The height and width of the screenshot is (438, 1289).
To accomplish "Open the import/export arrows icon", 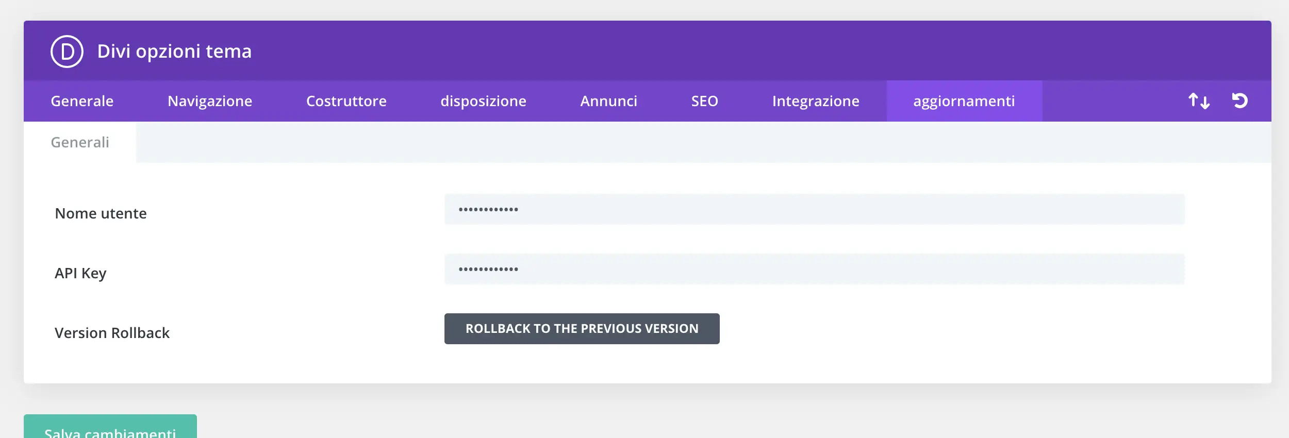I will point(1199,101).
